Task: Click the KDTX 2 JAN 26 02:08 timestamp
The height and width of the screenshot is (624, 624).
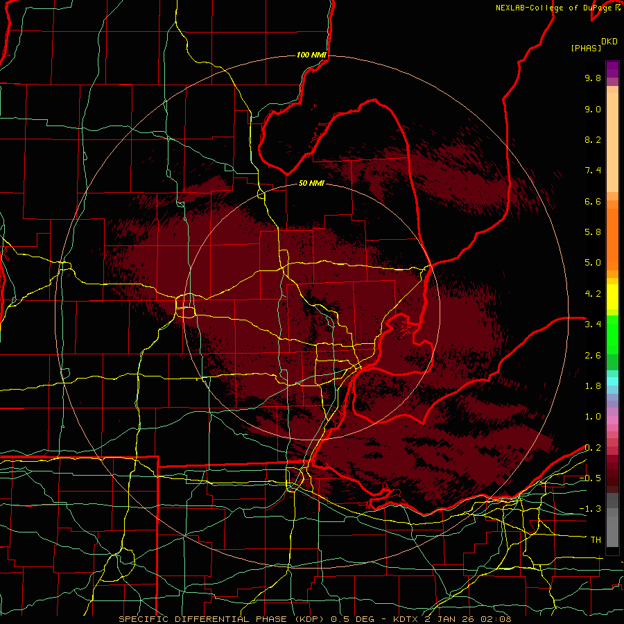Action: click(452, 619)
